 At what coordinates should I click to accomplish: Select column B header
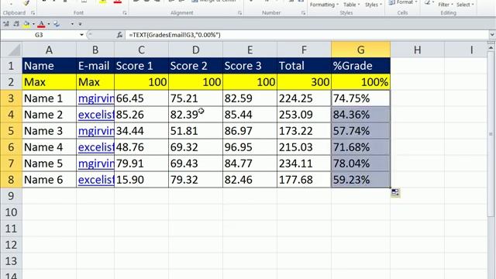click(x=95, y=50)
